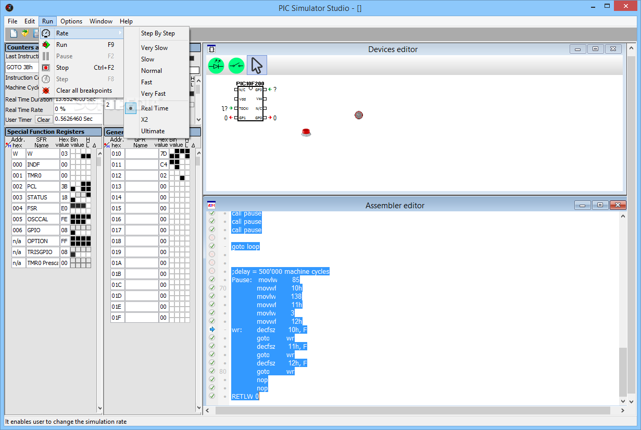
Task: Click the SFR list scroll down arrow
Action: [x=99, y=409]
